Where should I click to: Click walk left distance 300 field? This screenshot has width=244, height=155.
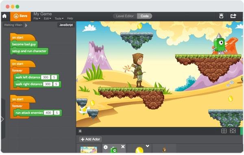point(46,77)
